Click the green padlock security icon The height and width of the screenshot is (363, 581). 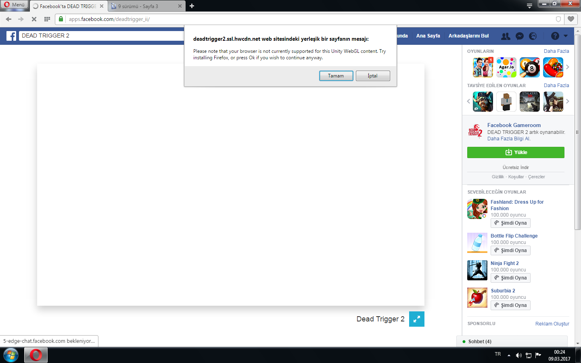click(61, 19)
